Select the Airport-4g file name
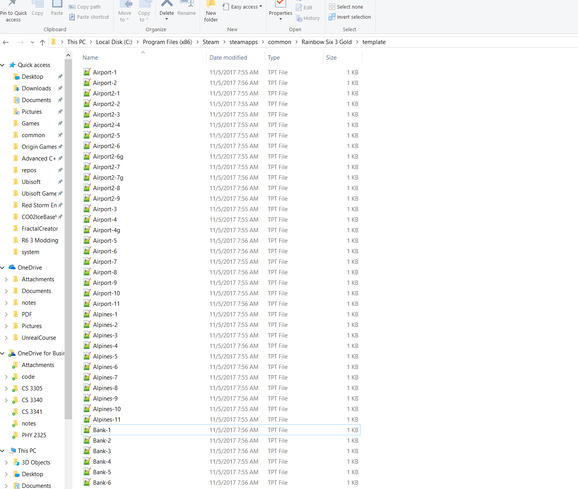578x489 pixels. tap(107, 230)
